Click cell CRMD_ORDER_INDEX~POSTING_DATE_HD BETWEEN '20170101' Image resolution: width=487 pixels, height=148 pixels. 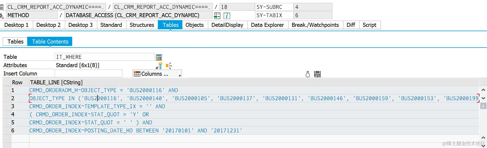(254, 131)
